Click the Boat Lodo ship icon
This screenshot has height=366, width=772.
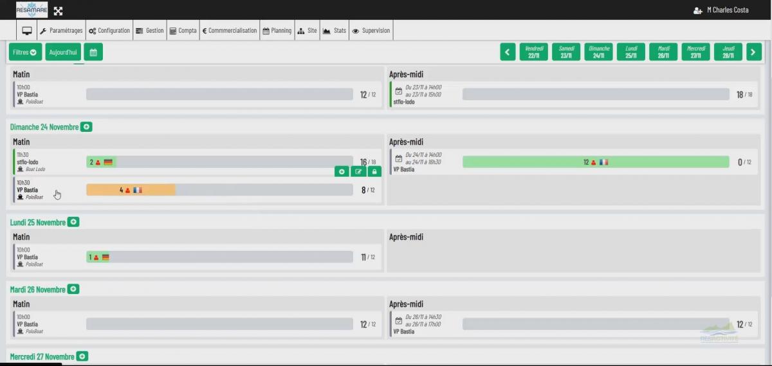pyautogui.click(x=20, y=169)
